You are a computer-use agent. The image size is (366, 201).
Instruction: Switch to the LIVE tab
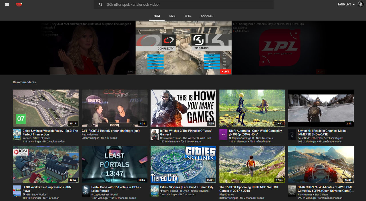pos(172,16)
